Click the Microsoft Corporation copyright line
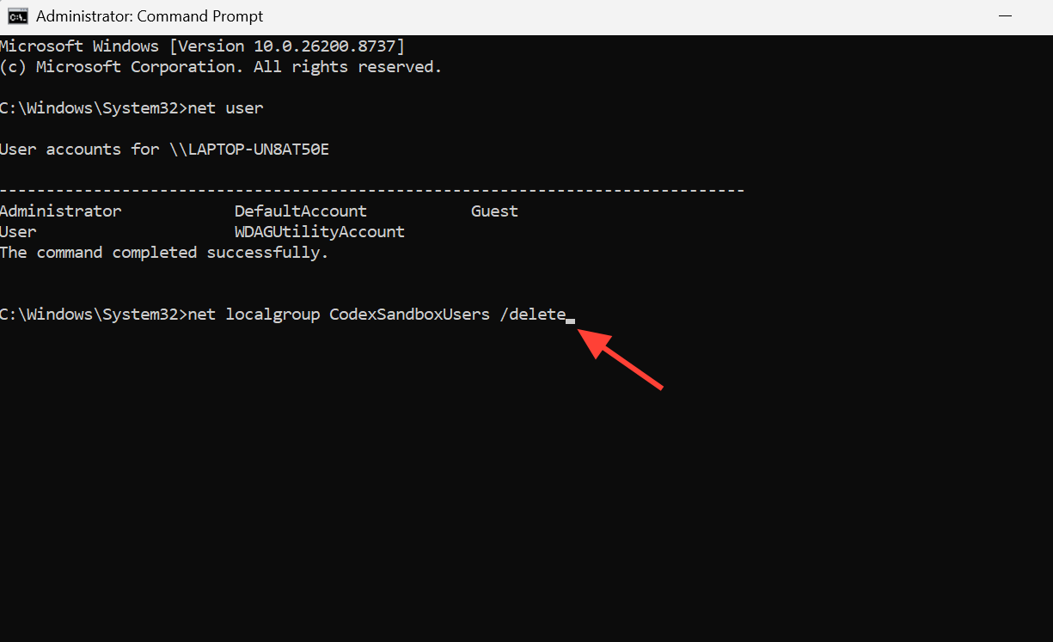The width and height of the screenshot is (1053, 642). [x=221, y=67]
